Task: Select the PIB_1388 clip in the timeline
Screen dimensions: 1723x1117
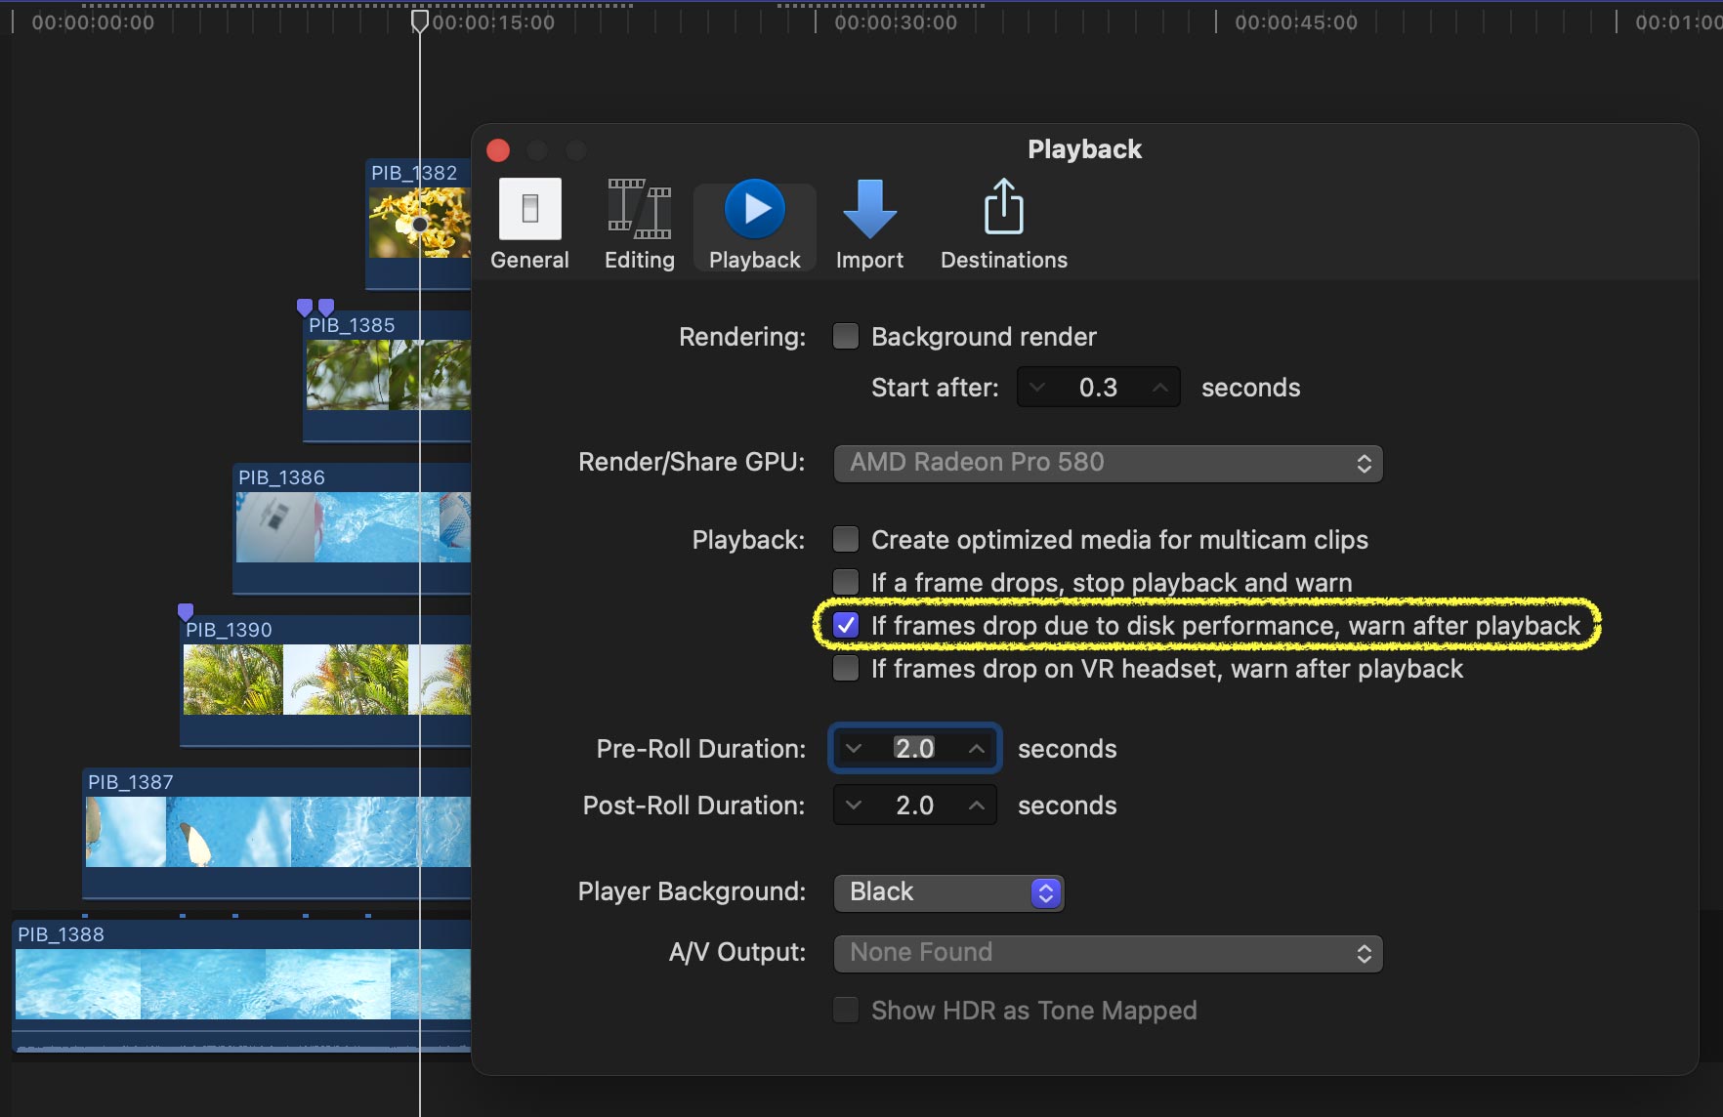Action: [x=242, y=985]
